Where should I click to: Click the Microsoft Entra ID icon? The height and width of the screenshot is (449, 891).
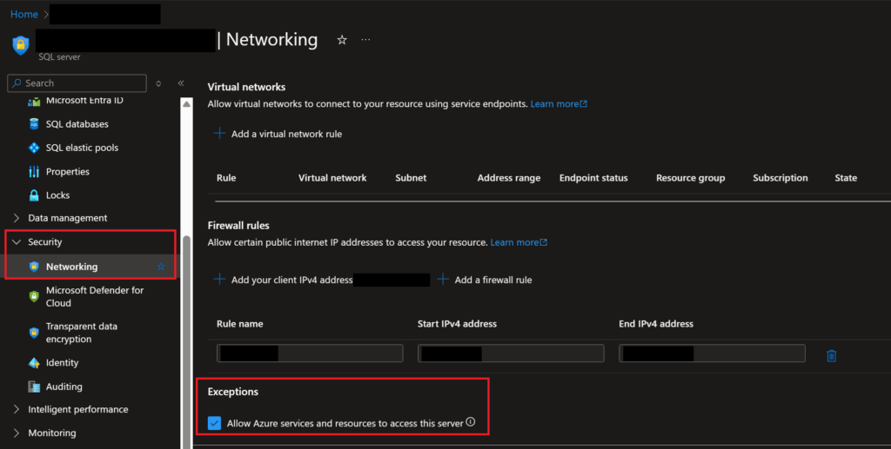[34, 102]
